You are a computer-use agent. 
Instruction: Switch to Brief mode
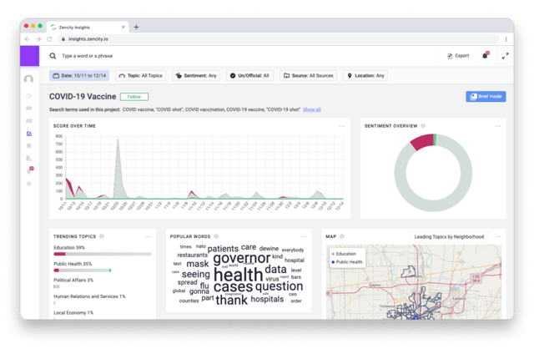(486, 97)
